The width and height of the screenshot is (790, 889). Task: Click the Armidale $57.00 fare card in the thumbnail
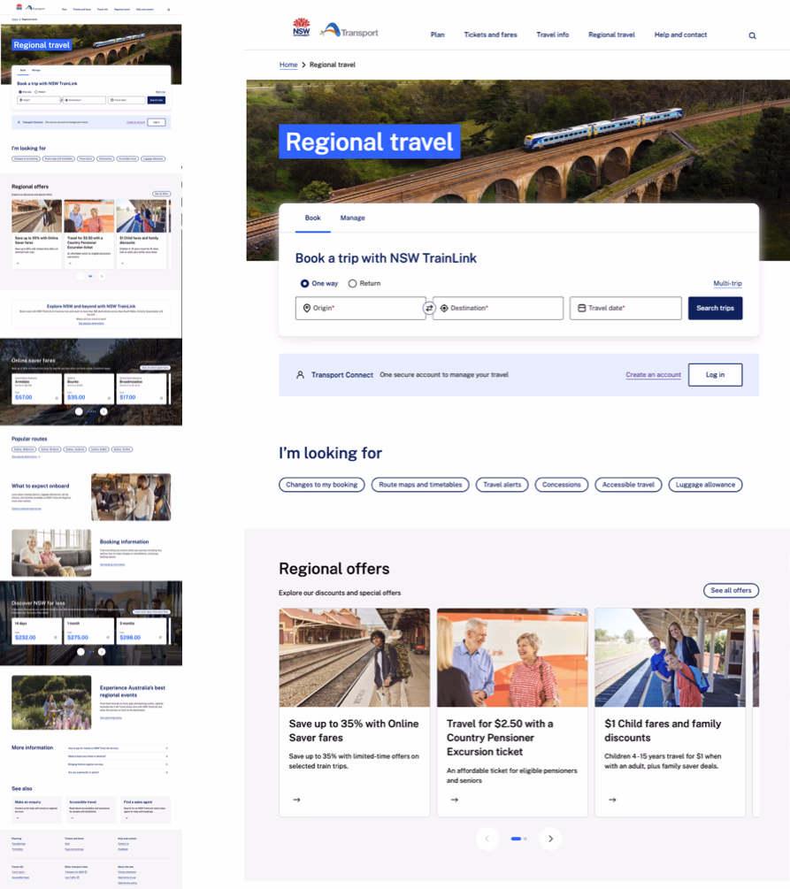click(x=37, y=389)
